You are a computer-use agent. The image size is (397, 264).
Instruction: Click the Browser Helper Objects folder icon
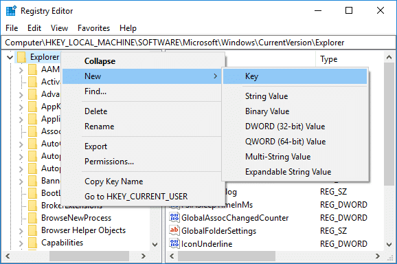click(33, 230)
